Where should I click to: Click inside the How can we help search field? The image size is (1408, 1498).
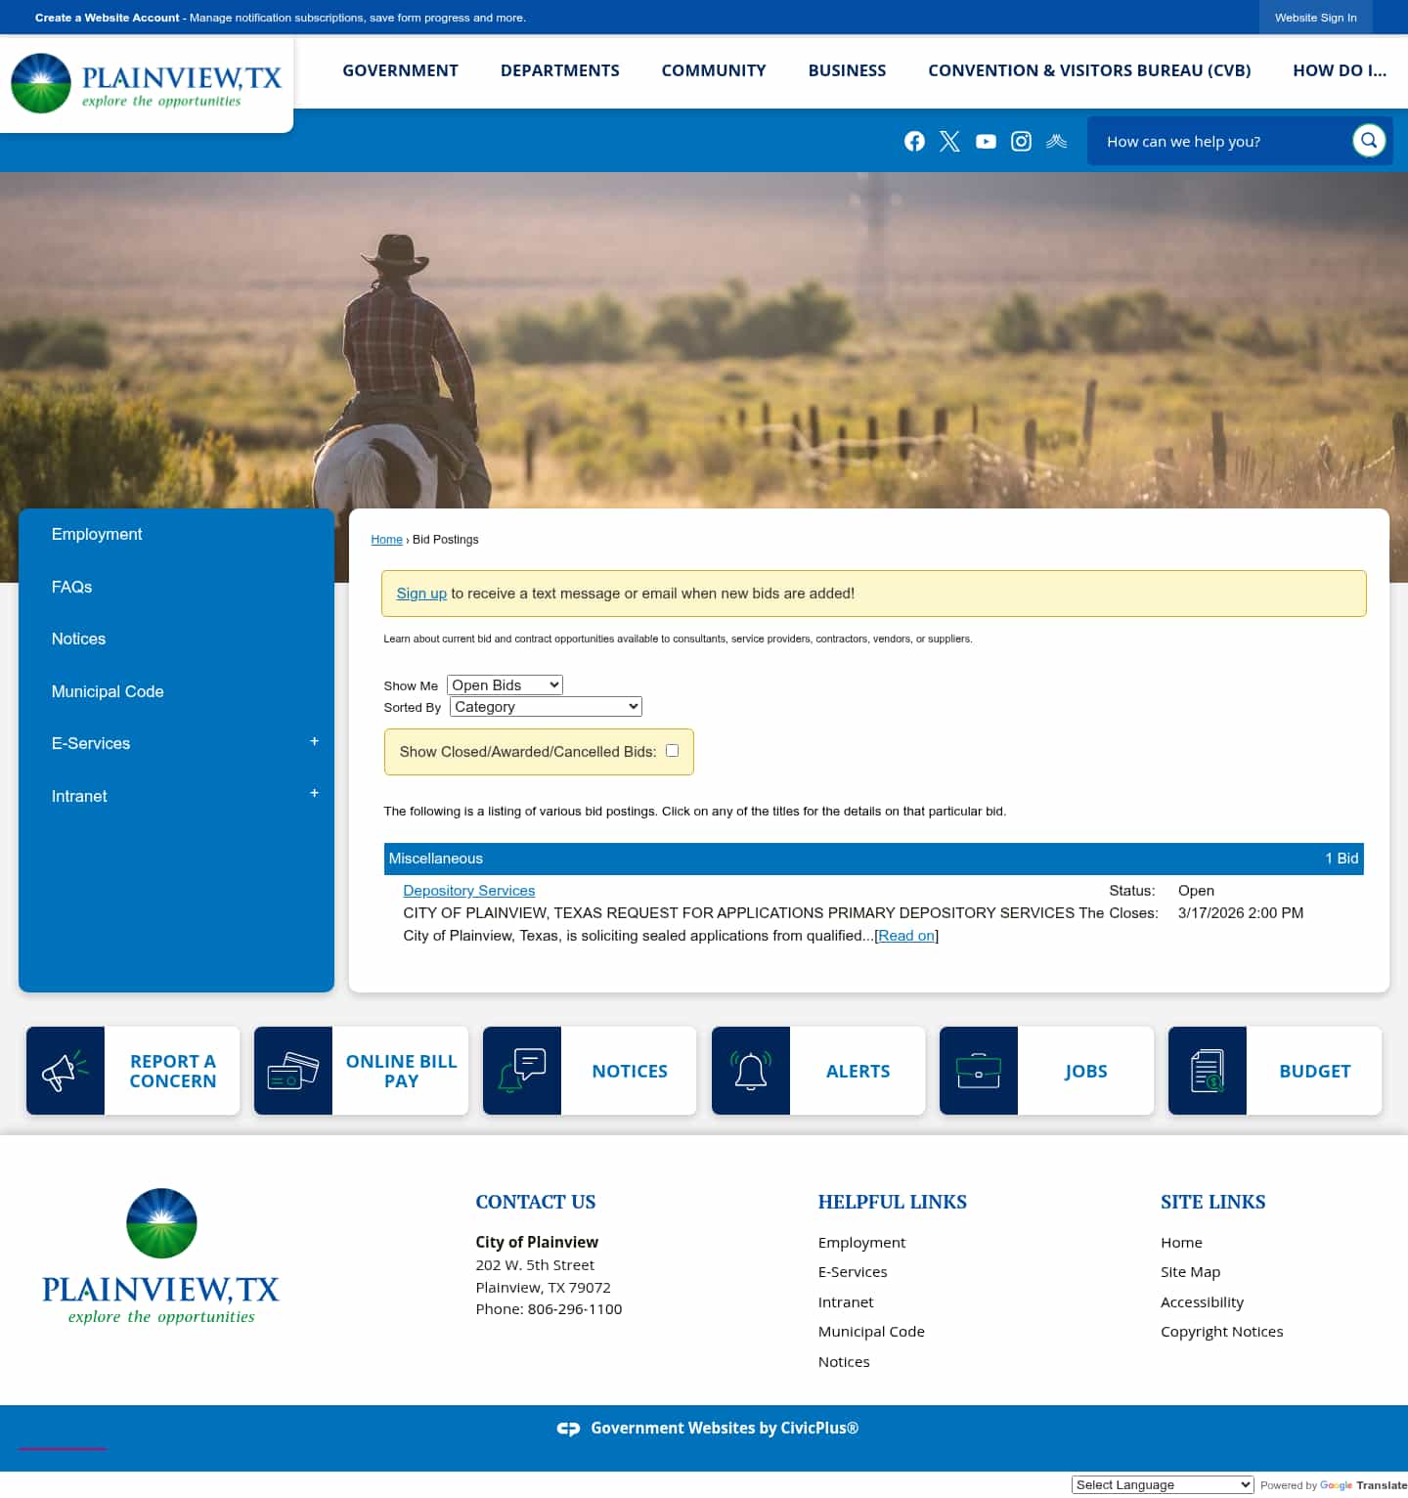coord(1222,140)
